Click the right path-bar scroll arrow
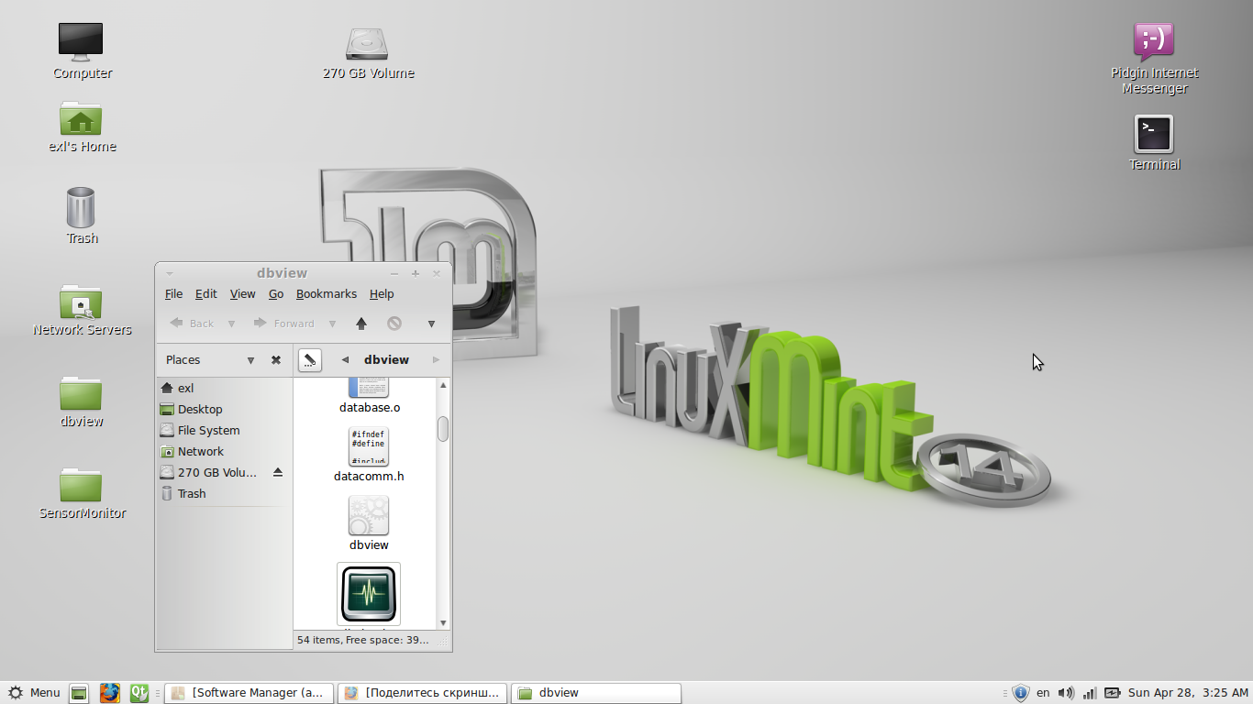 437,360
